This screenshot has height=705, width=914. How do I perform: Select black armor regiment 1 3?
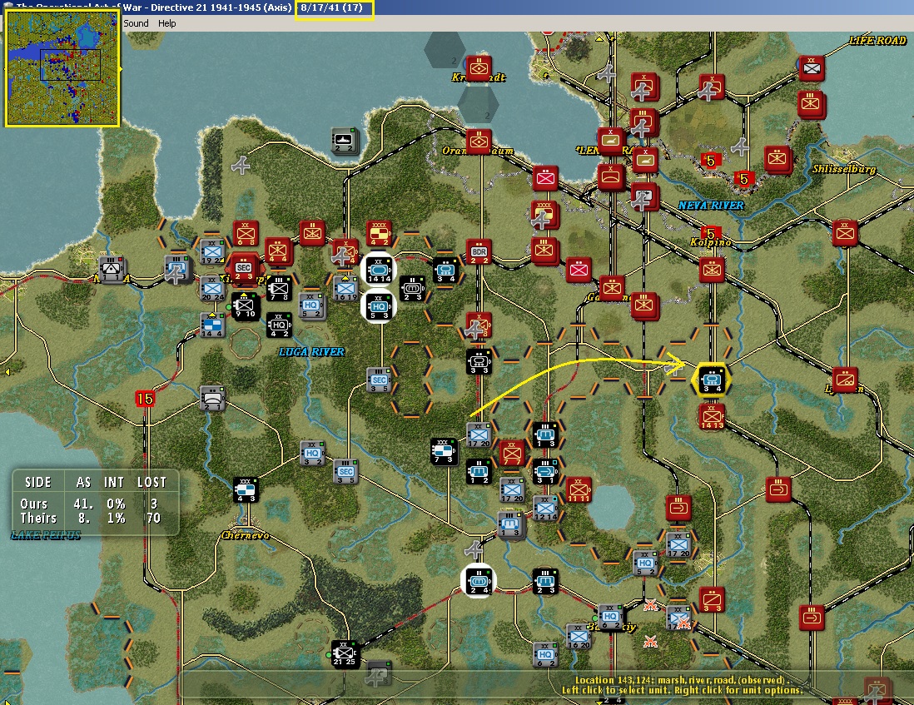545,434
